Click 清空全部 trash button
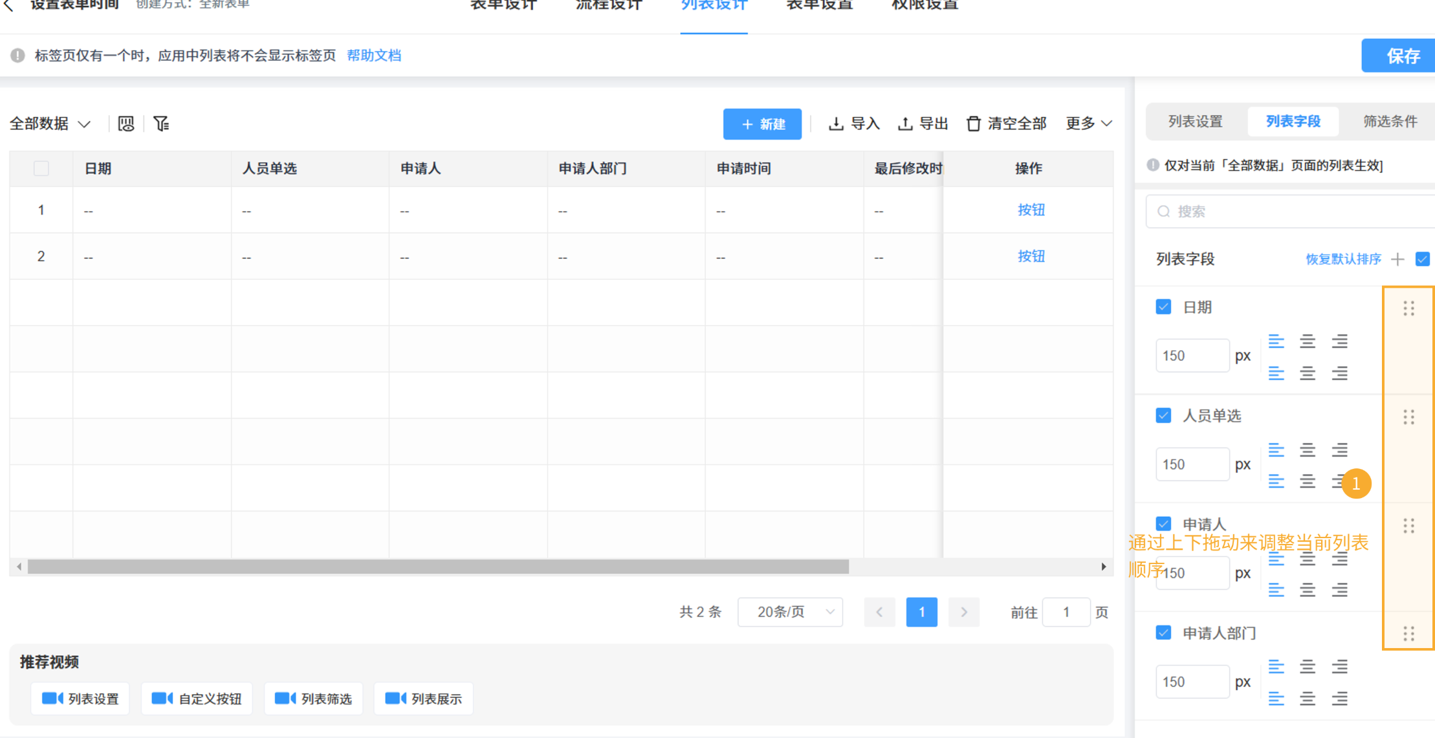 click(1006, 124)
